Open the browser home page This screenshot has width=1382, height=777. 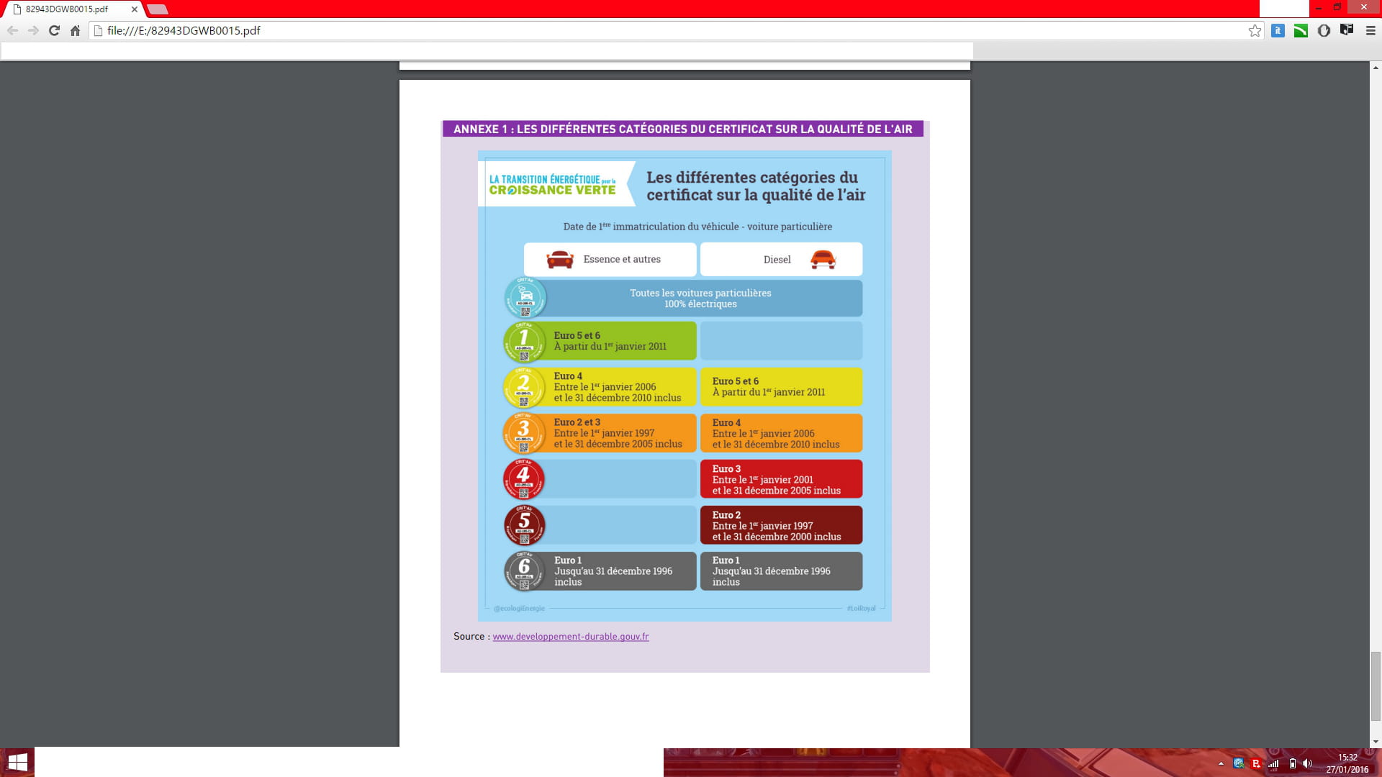point(75,30)
